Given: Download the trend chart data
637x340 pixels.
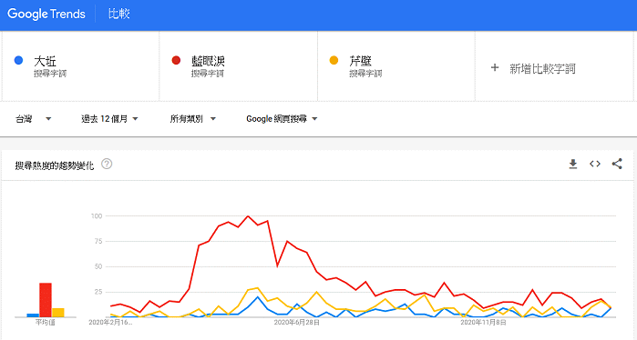Looking at the screenshot, I should (x=573, y=165).
